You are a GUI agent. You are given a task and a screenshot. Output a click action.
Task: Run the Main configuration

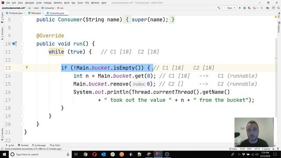[x=240, y=8]
